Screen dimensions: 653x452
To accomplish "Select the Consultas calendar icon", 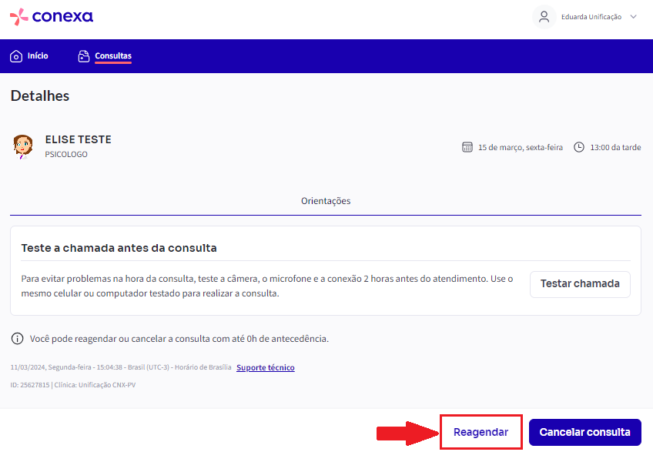I will point(83,55).
